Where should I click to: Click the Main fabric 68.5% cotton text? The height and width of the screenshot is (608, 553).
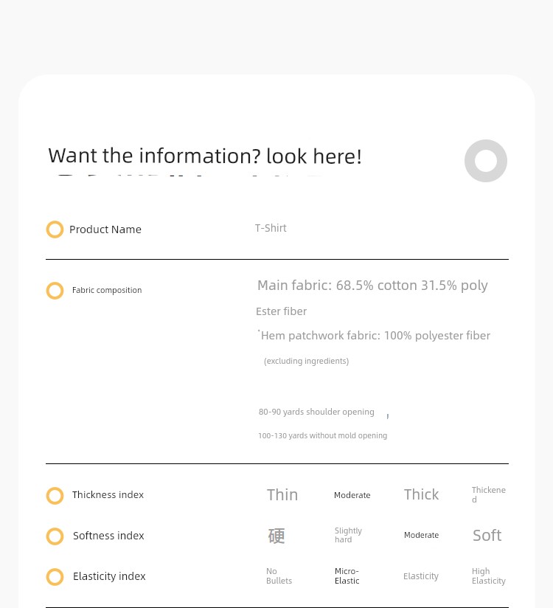point(372,286)
